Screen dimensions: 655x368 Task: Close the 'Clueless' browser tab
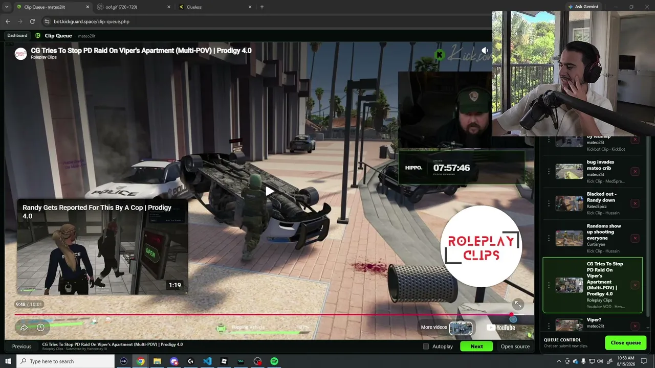(250, 7)
